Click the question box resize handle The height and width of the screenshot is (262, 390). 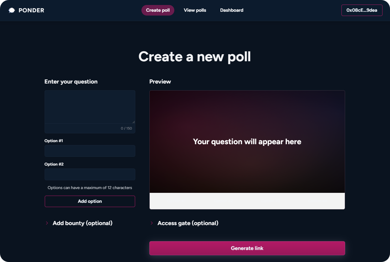[134, 122]
